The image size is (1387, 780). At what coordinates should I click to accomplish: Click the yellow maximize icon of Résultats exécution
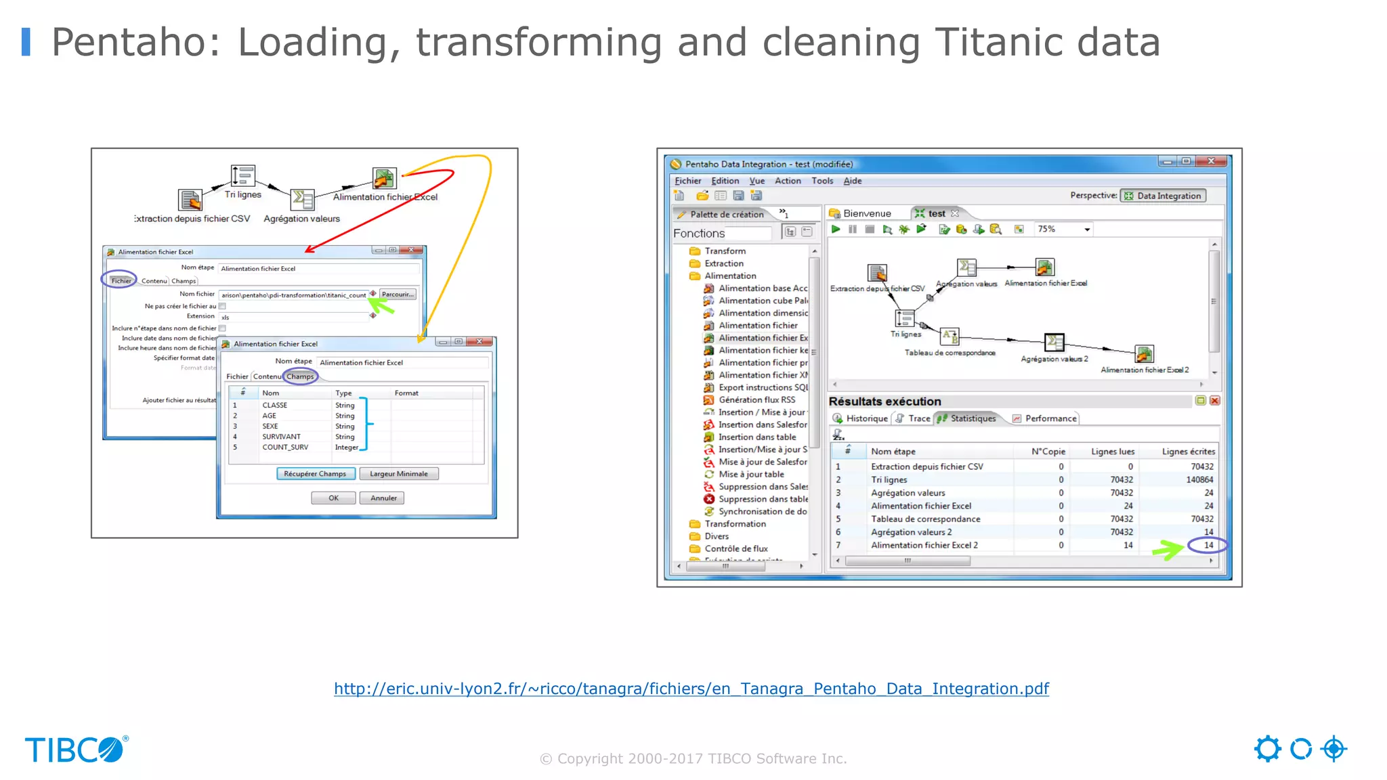pos(1201,401)
